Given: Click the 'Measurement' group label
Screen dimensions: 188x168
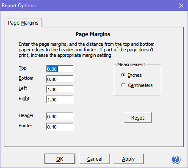Looking at the screenshot, I should [x=131, y=64].
